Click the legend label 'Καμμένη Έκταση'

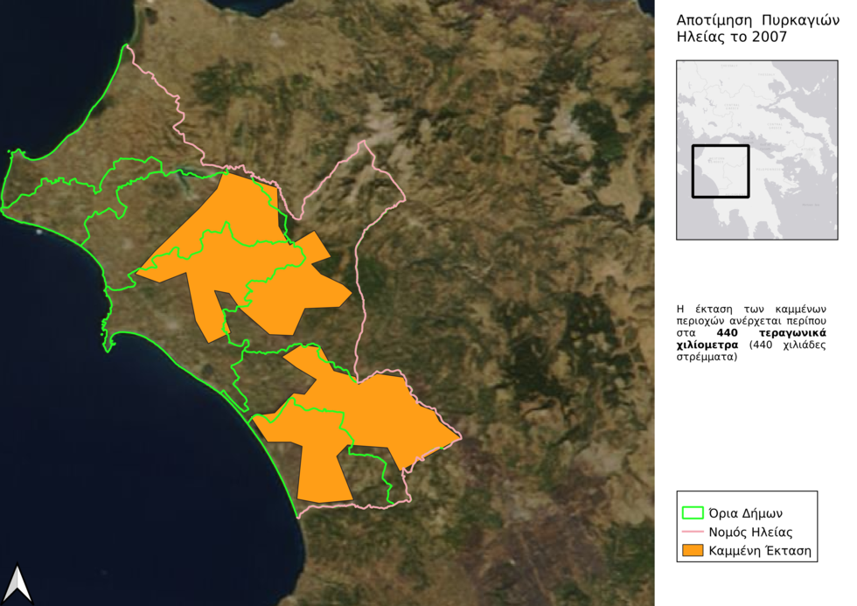coord(760,550)
